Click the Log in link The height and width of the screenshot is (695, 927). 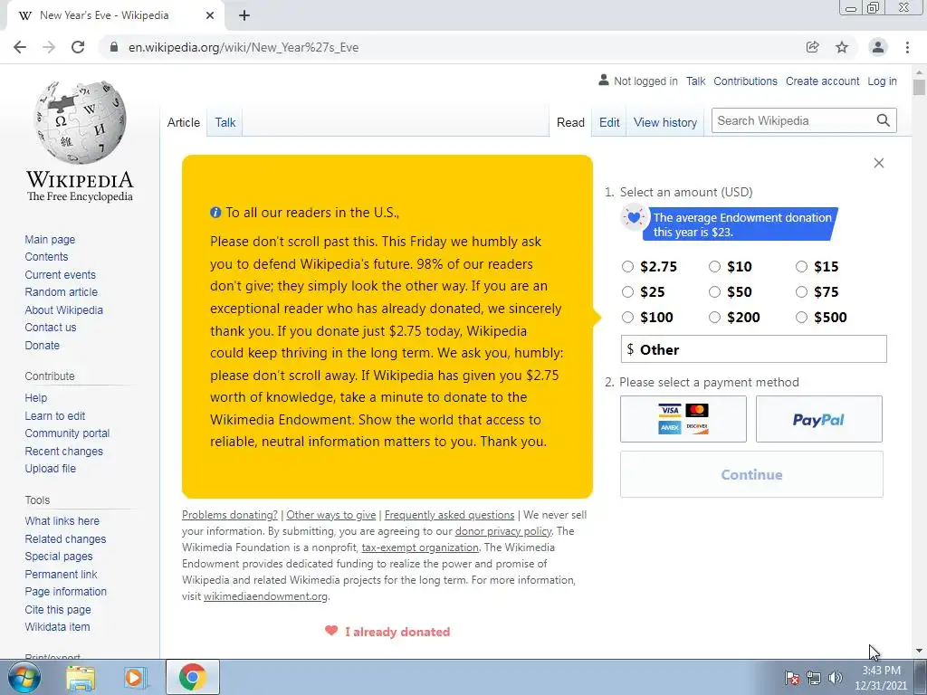coord(882,81)
